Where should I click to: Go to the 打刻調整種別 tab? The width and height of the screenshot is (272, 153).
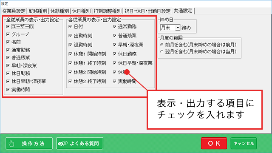click(108, 11)
